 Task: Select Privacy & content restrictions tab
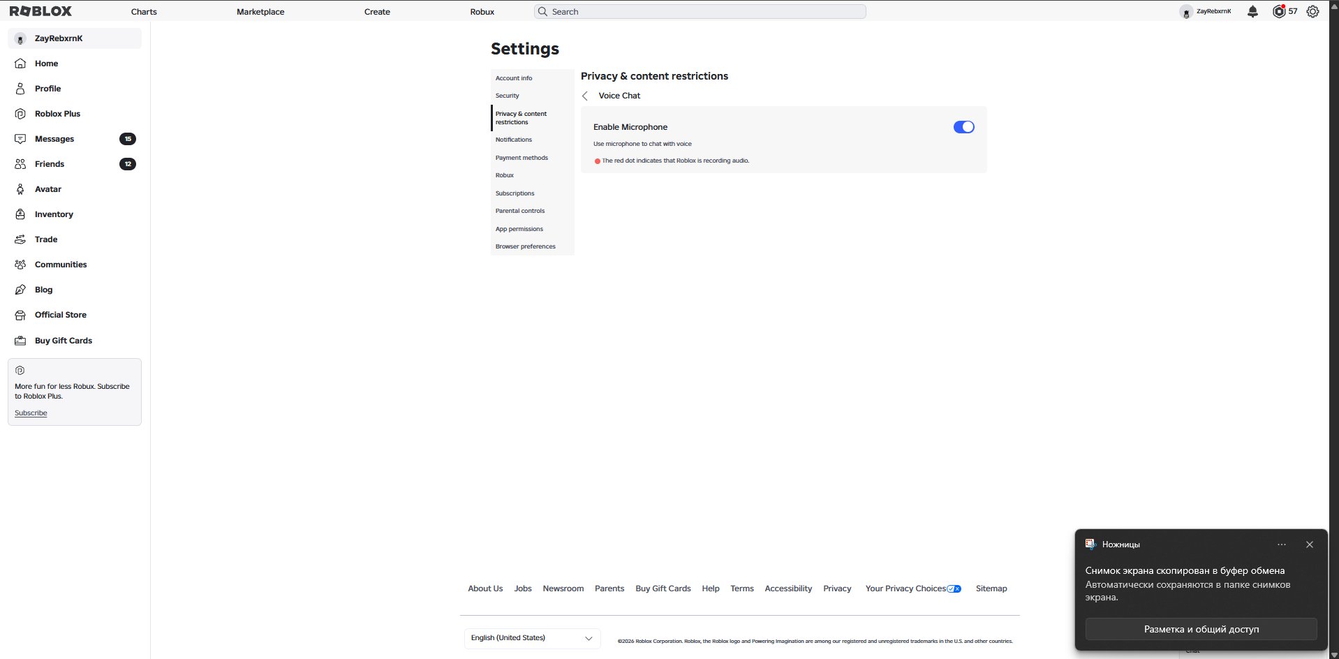(532, 118)
